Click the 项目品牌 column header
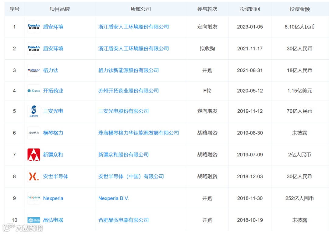The width and height of the screenshot is (329, 234). pyautogui.click(x=60, y=9)
